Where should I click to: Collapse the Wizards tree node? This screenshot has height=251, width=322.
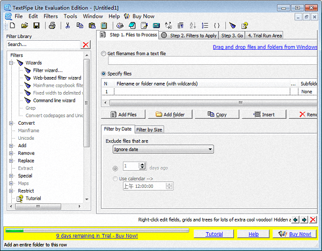click(11, 63)
